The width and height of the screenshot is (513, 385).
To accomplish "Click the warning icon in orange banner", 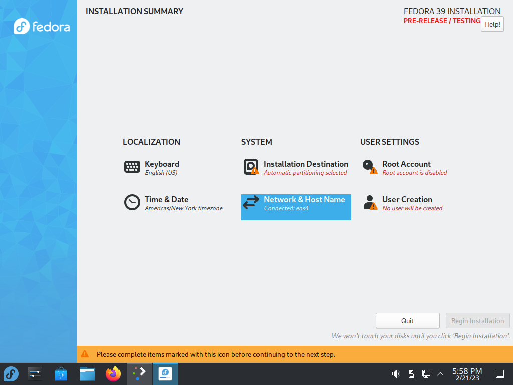I will pyautogui.click(x=85, y=354).
